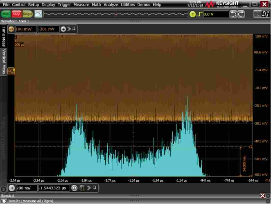Pin the channel 1 settings toolbar
The image size is (271, 204).
point(74,29)
